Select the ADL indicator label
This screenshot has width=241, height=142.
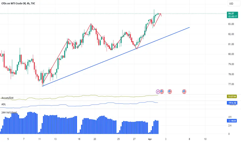pos(4,104)
